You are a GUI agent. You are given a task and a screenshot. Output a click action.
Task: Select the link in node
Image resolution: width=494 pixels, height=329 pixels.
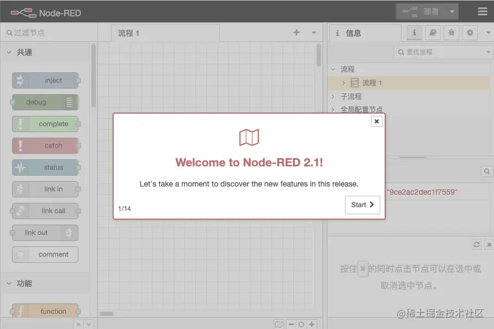pyautogui.click(x=45, y=189)
